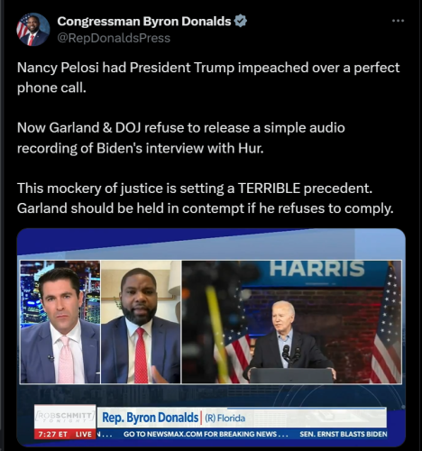Click the Rob Schmitt Tonight logo
The height and width of the screenshot is (451, 422).
(65, 417)
